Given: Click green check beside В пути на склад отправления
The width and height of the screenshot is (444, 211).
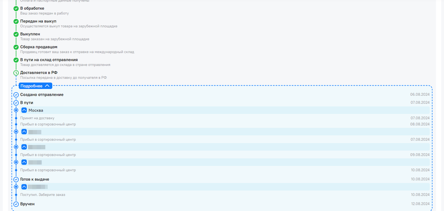Looking at the screenshot, I should point(16,60).
